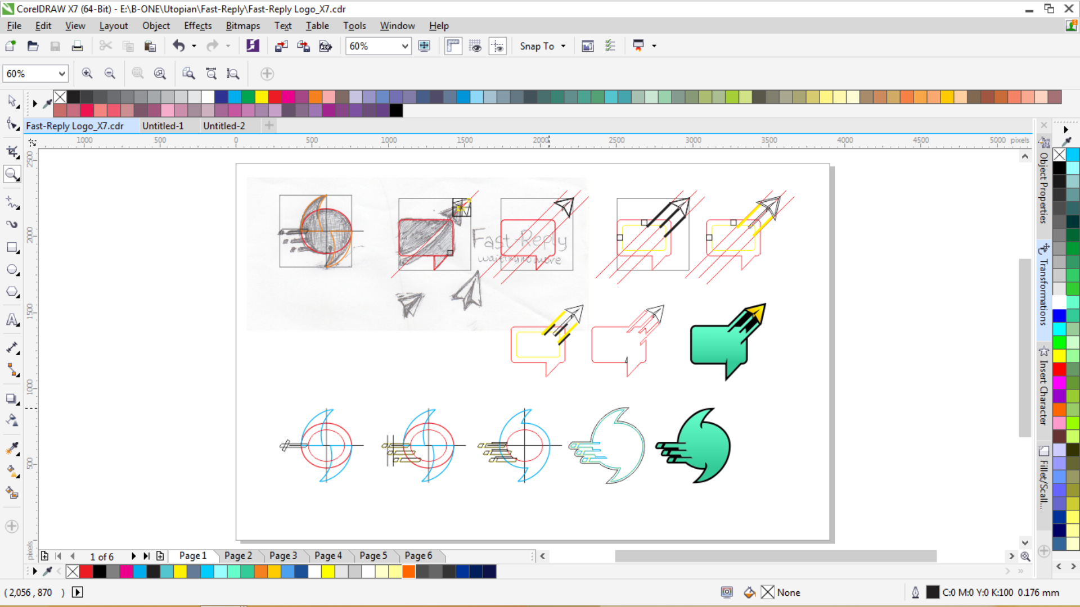Toggle Show Rulers button
This screenshot has width=1080, height=607.
coord(453,46)
